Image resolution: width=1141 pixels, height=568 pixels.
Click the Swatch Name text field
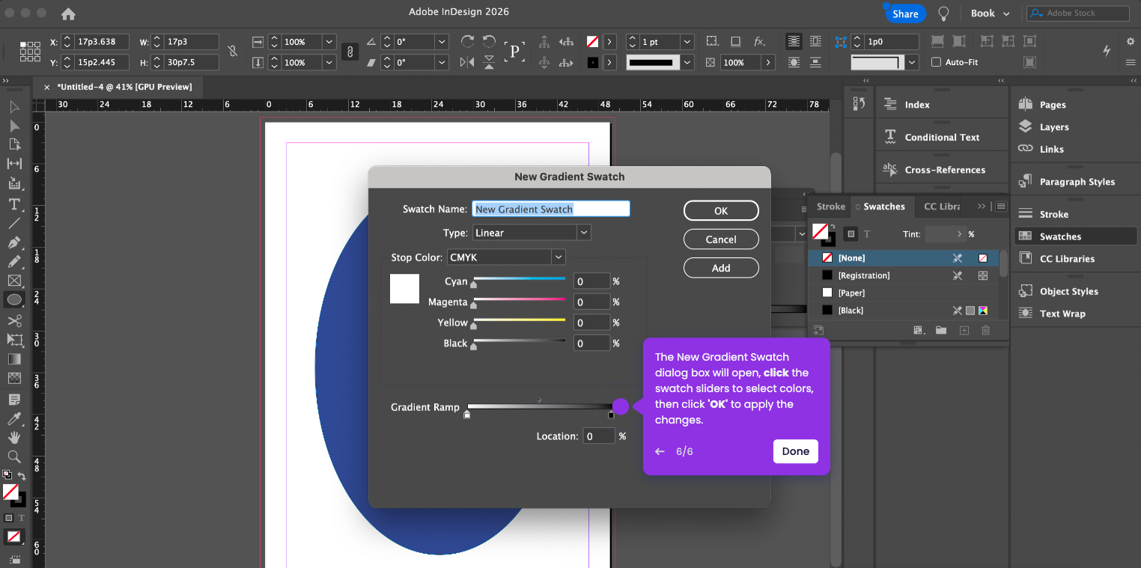(551, 210)
